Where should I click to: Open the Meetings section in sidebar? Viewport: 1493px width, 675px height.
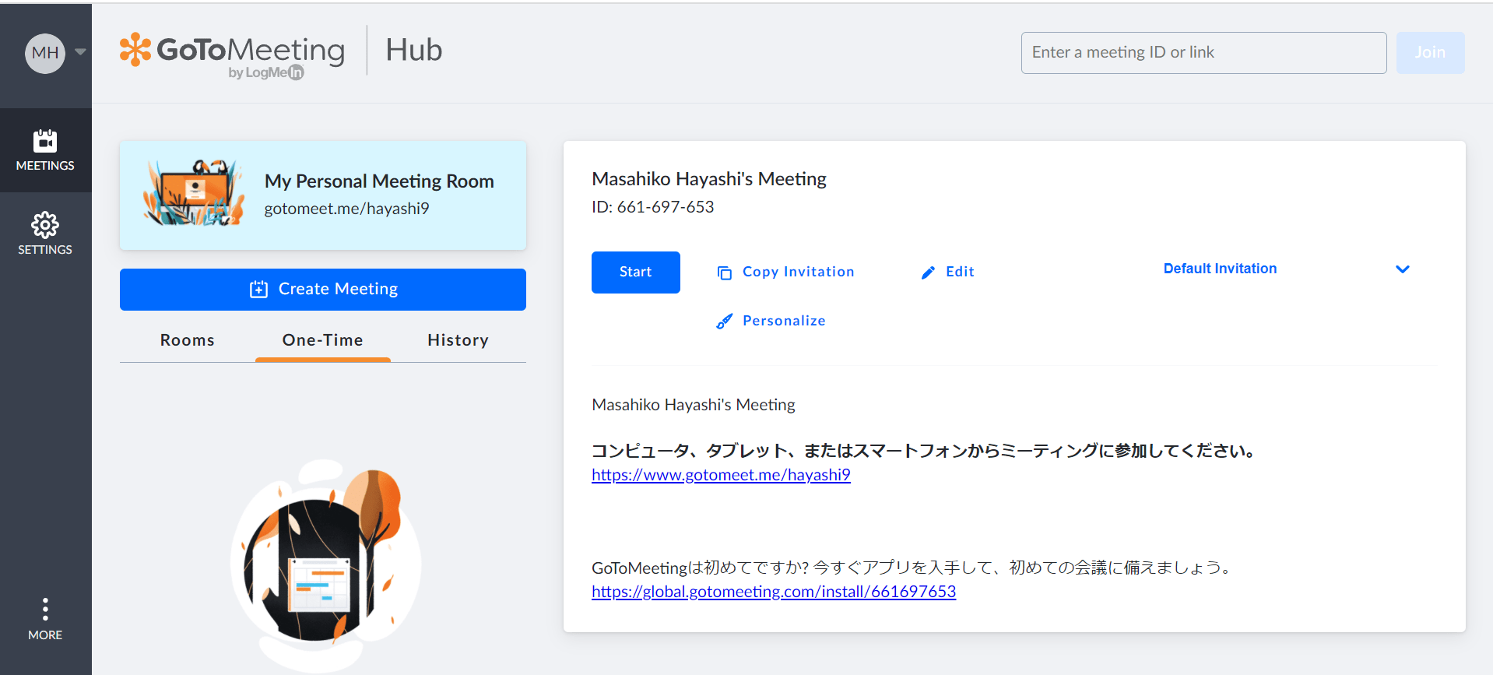[x=45, y=150]
